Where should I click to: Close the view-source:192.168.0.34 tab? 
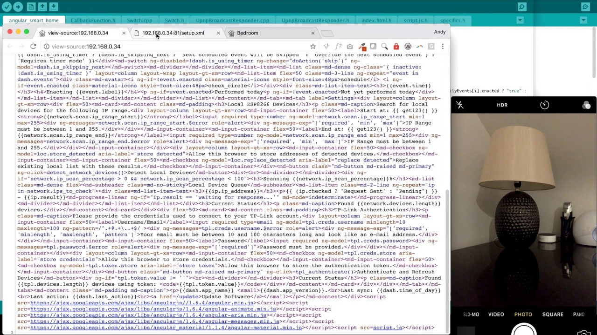tap(124, 33)
